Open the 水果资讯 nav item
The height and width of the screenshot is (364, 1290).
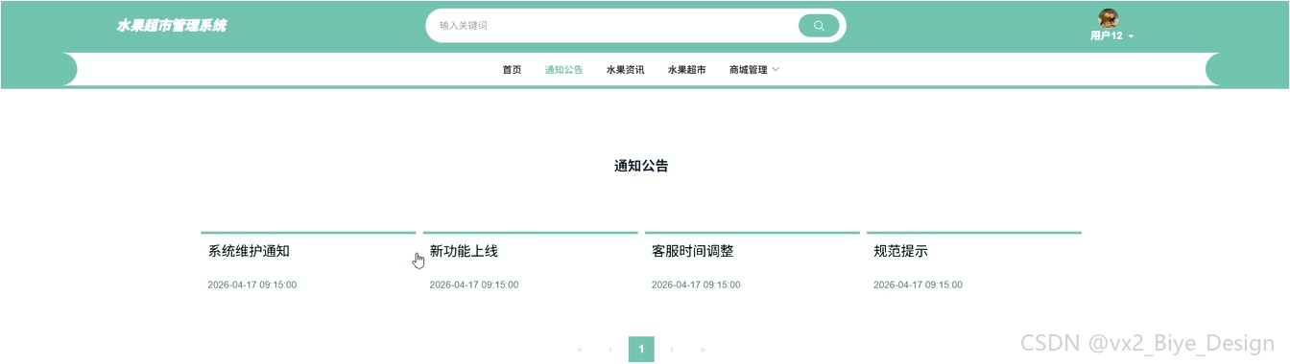(625, 70)
